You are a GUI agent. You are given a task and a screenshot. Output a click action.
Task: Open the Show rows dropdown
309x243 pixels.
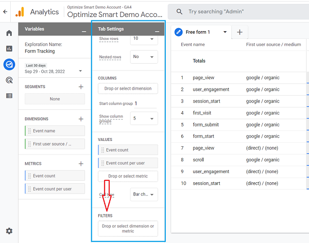coord(144,39)
